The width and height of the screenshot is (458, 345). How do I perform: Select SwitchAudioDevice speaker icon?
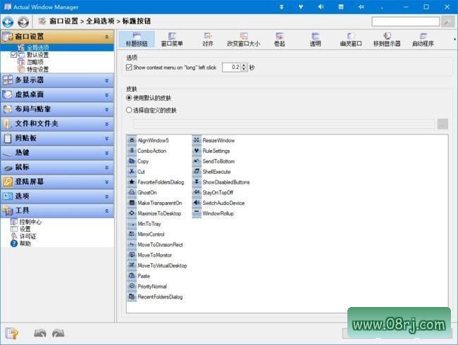pyautogui.click(x=197, y=203)
